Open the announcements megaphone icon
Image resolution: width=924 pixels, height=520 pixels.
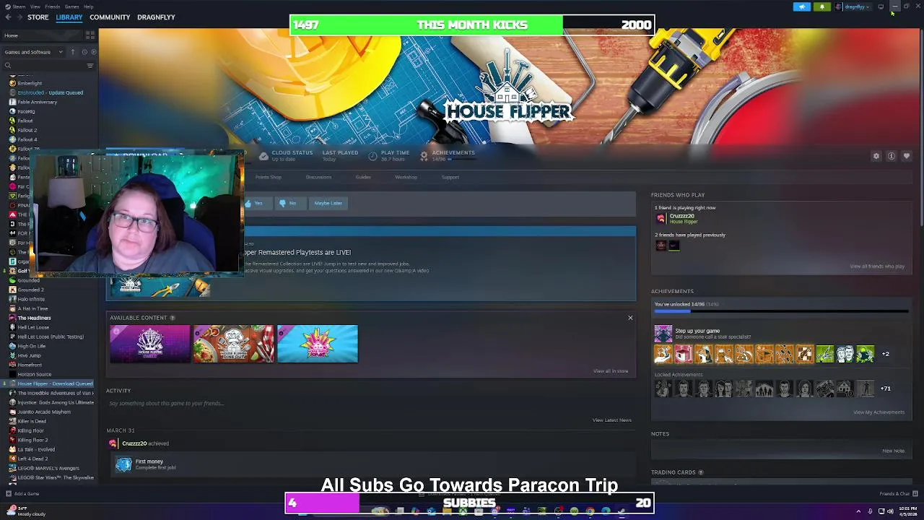tap(802, 6)
